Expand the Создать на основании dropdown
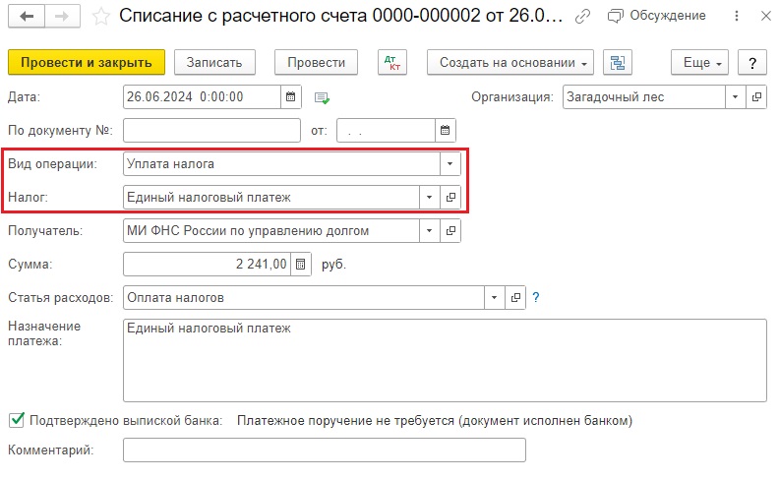 tap(510, 63)
